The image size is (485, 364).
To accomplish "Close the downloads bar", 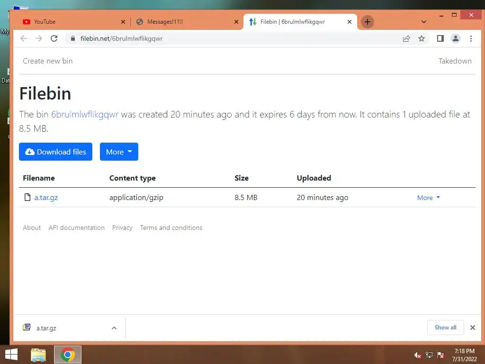I will coord(473,328).
